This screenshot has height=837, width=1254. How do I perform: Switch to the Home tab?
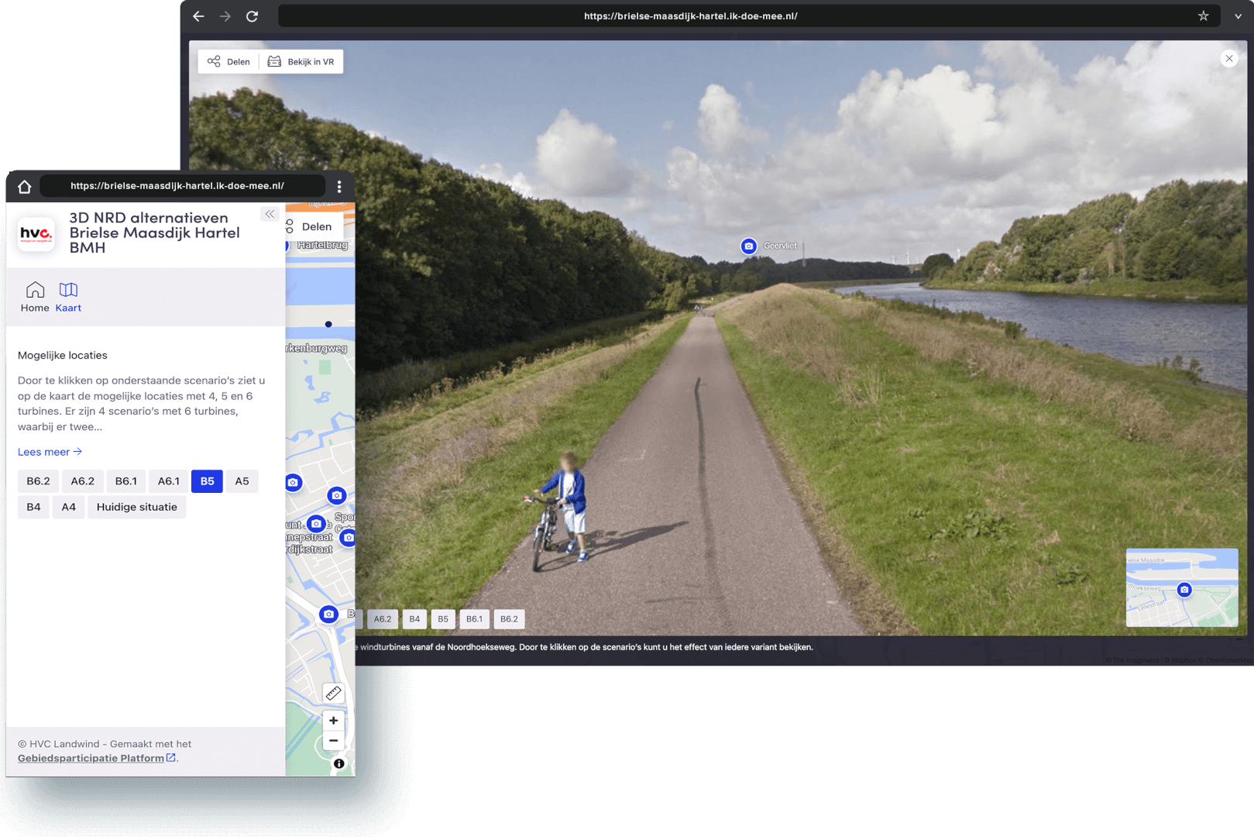[x=35, y=298]
